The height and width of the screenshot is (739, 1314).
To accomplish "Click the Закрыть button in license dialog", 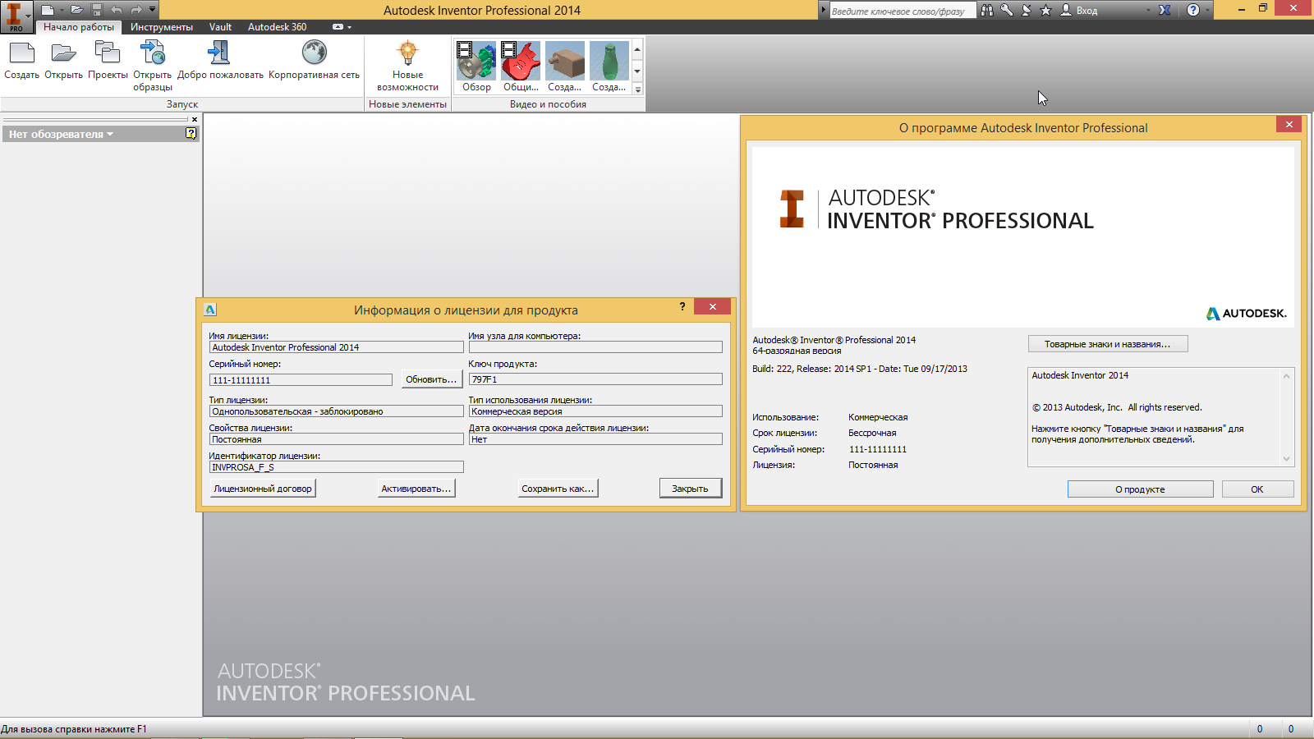I will [690, 489].
